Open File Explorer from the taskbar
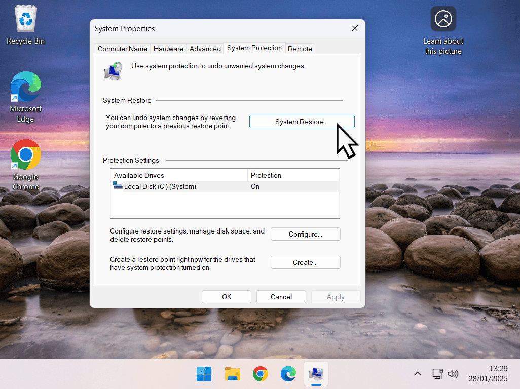This screenshot has width=520, height=389. pos(232,373)
